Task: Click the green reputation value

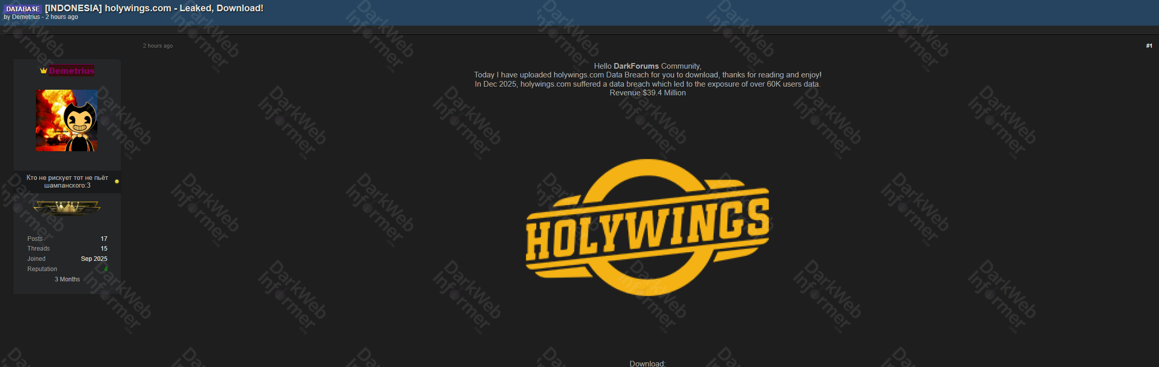Action: (106, 269)
